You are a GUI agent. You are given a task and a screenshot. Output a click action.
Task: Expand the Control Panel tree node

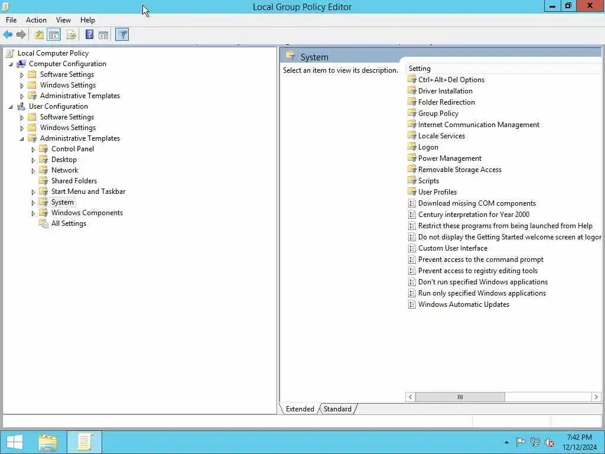point(33,150)
